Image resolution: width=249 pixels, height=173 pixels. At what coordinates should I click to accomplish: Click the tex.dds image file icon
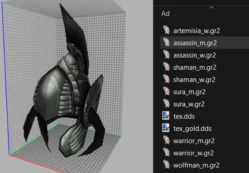[166, 115]
